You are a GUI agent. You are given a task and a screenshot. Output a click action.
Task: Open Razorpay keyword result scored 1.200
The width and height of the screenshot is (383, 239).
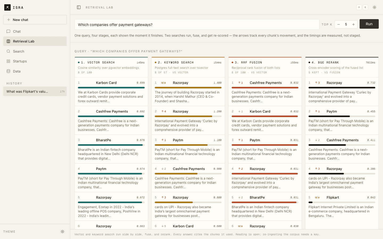(x=188, y=120)
